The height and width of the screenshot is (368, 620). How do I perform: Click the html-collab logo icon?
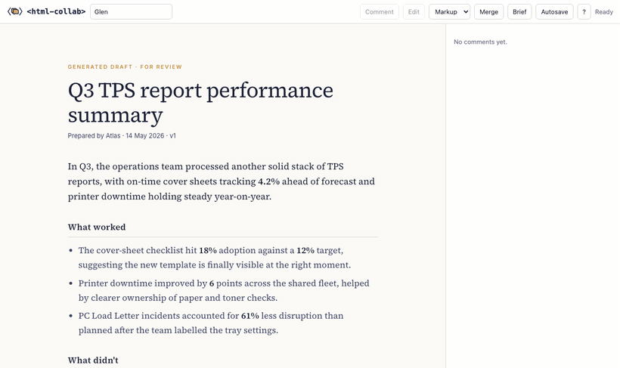(x=14, y=11)
